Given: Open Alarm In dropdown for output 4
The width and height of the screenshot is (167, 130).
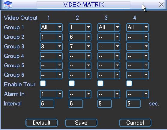Looking at the screenshot, I should pyautogui.click(x=138, y=94).
